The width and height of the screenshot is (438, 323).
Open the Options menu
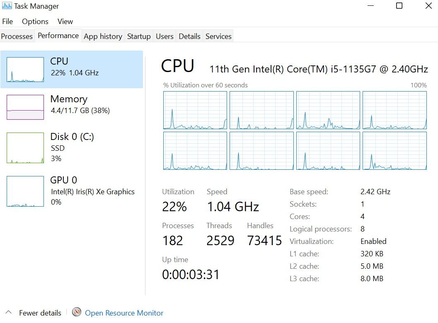pyautogui.click(x=35, y=21)
